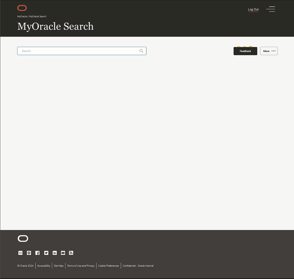Image resolution: width=294 pixels, height=279 pixels.
Task: Open the RSS feed icon
Action: coord(71,253)
